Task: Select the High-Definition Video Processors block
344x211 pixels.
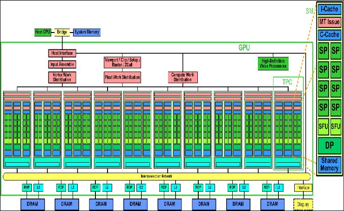Action: point(273,63)
